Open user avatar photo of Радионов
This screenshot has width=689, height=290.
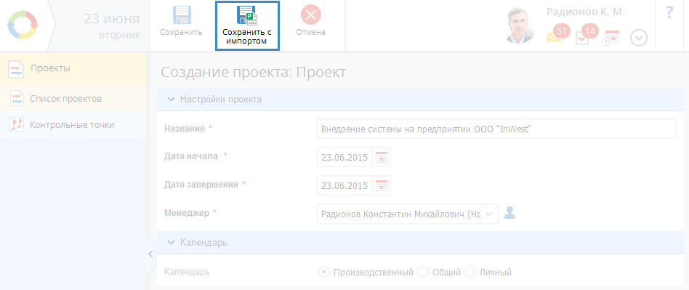click(520, 25)
